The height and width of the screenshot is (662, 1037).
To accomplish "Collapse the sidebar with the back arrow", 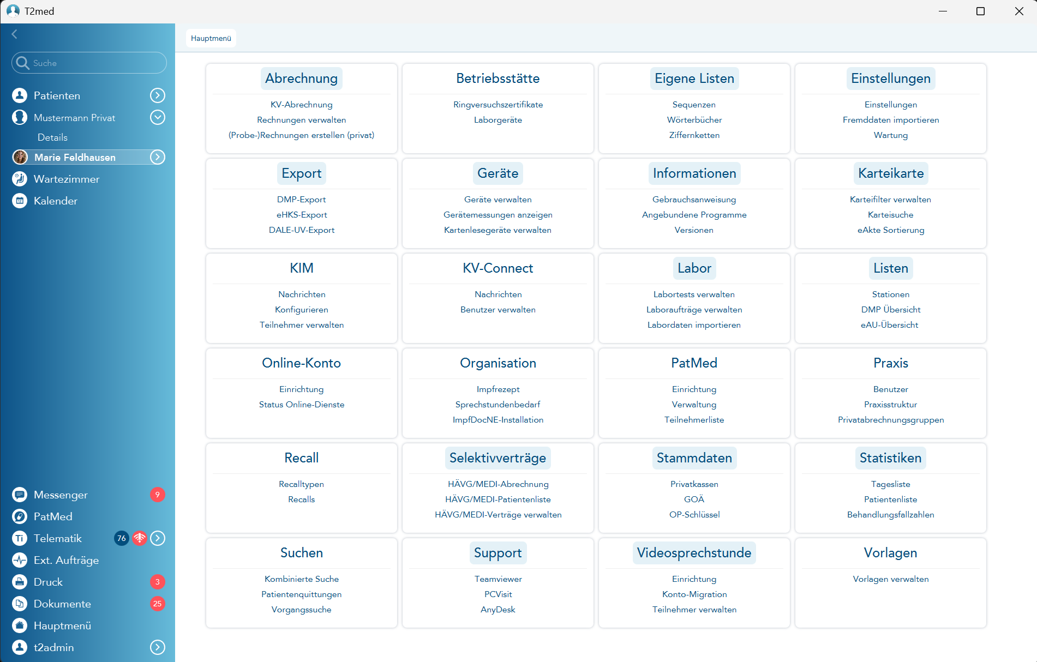I will click(15, 34).
